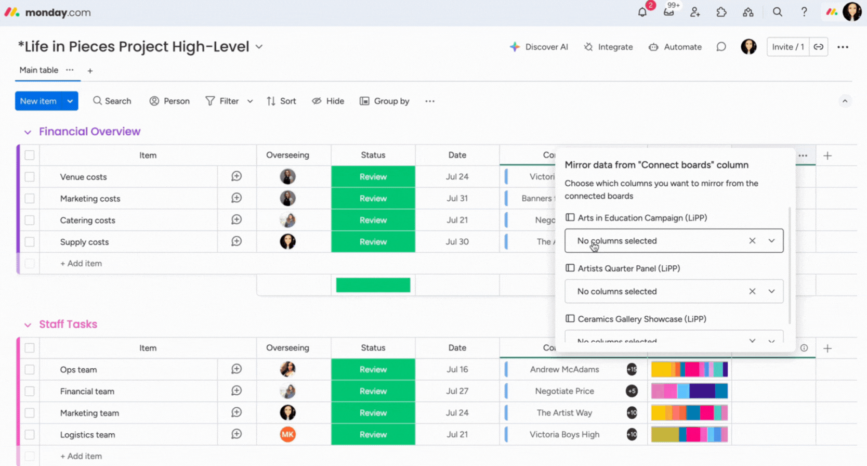Click the Invite / 1 button
Image resolution: width=867 pixels, height=466 pixels.
click(x=788, y=47)
